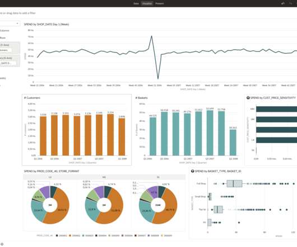Click the faint icon beside the undo arrow
Viewport: 297px width, 247px height.
point(291,3)
